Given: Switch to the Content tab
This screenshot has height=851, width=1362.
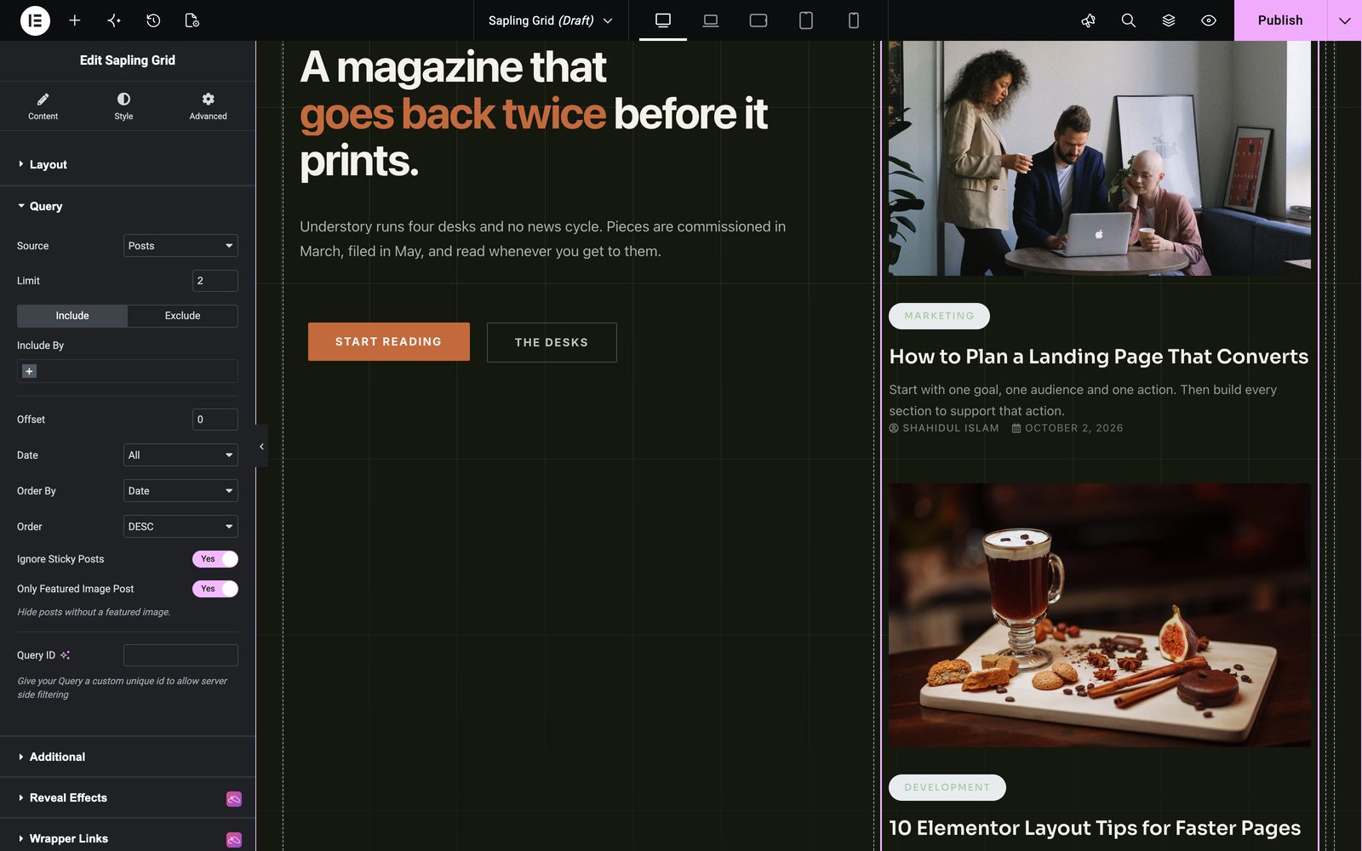Looking at the screenshot, I should (x=43, y=106).
